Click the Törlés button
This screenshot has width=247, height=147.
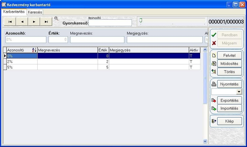(229, 72)
